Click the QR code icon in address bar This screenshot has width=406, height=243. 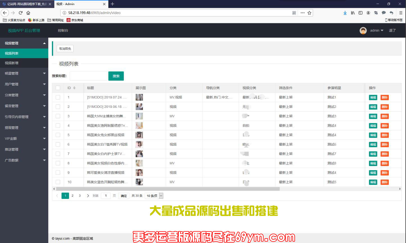(x=294, y=13)
